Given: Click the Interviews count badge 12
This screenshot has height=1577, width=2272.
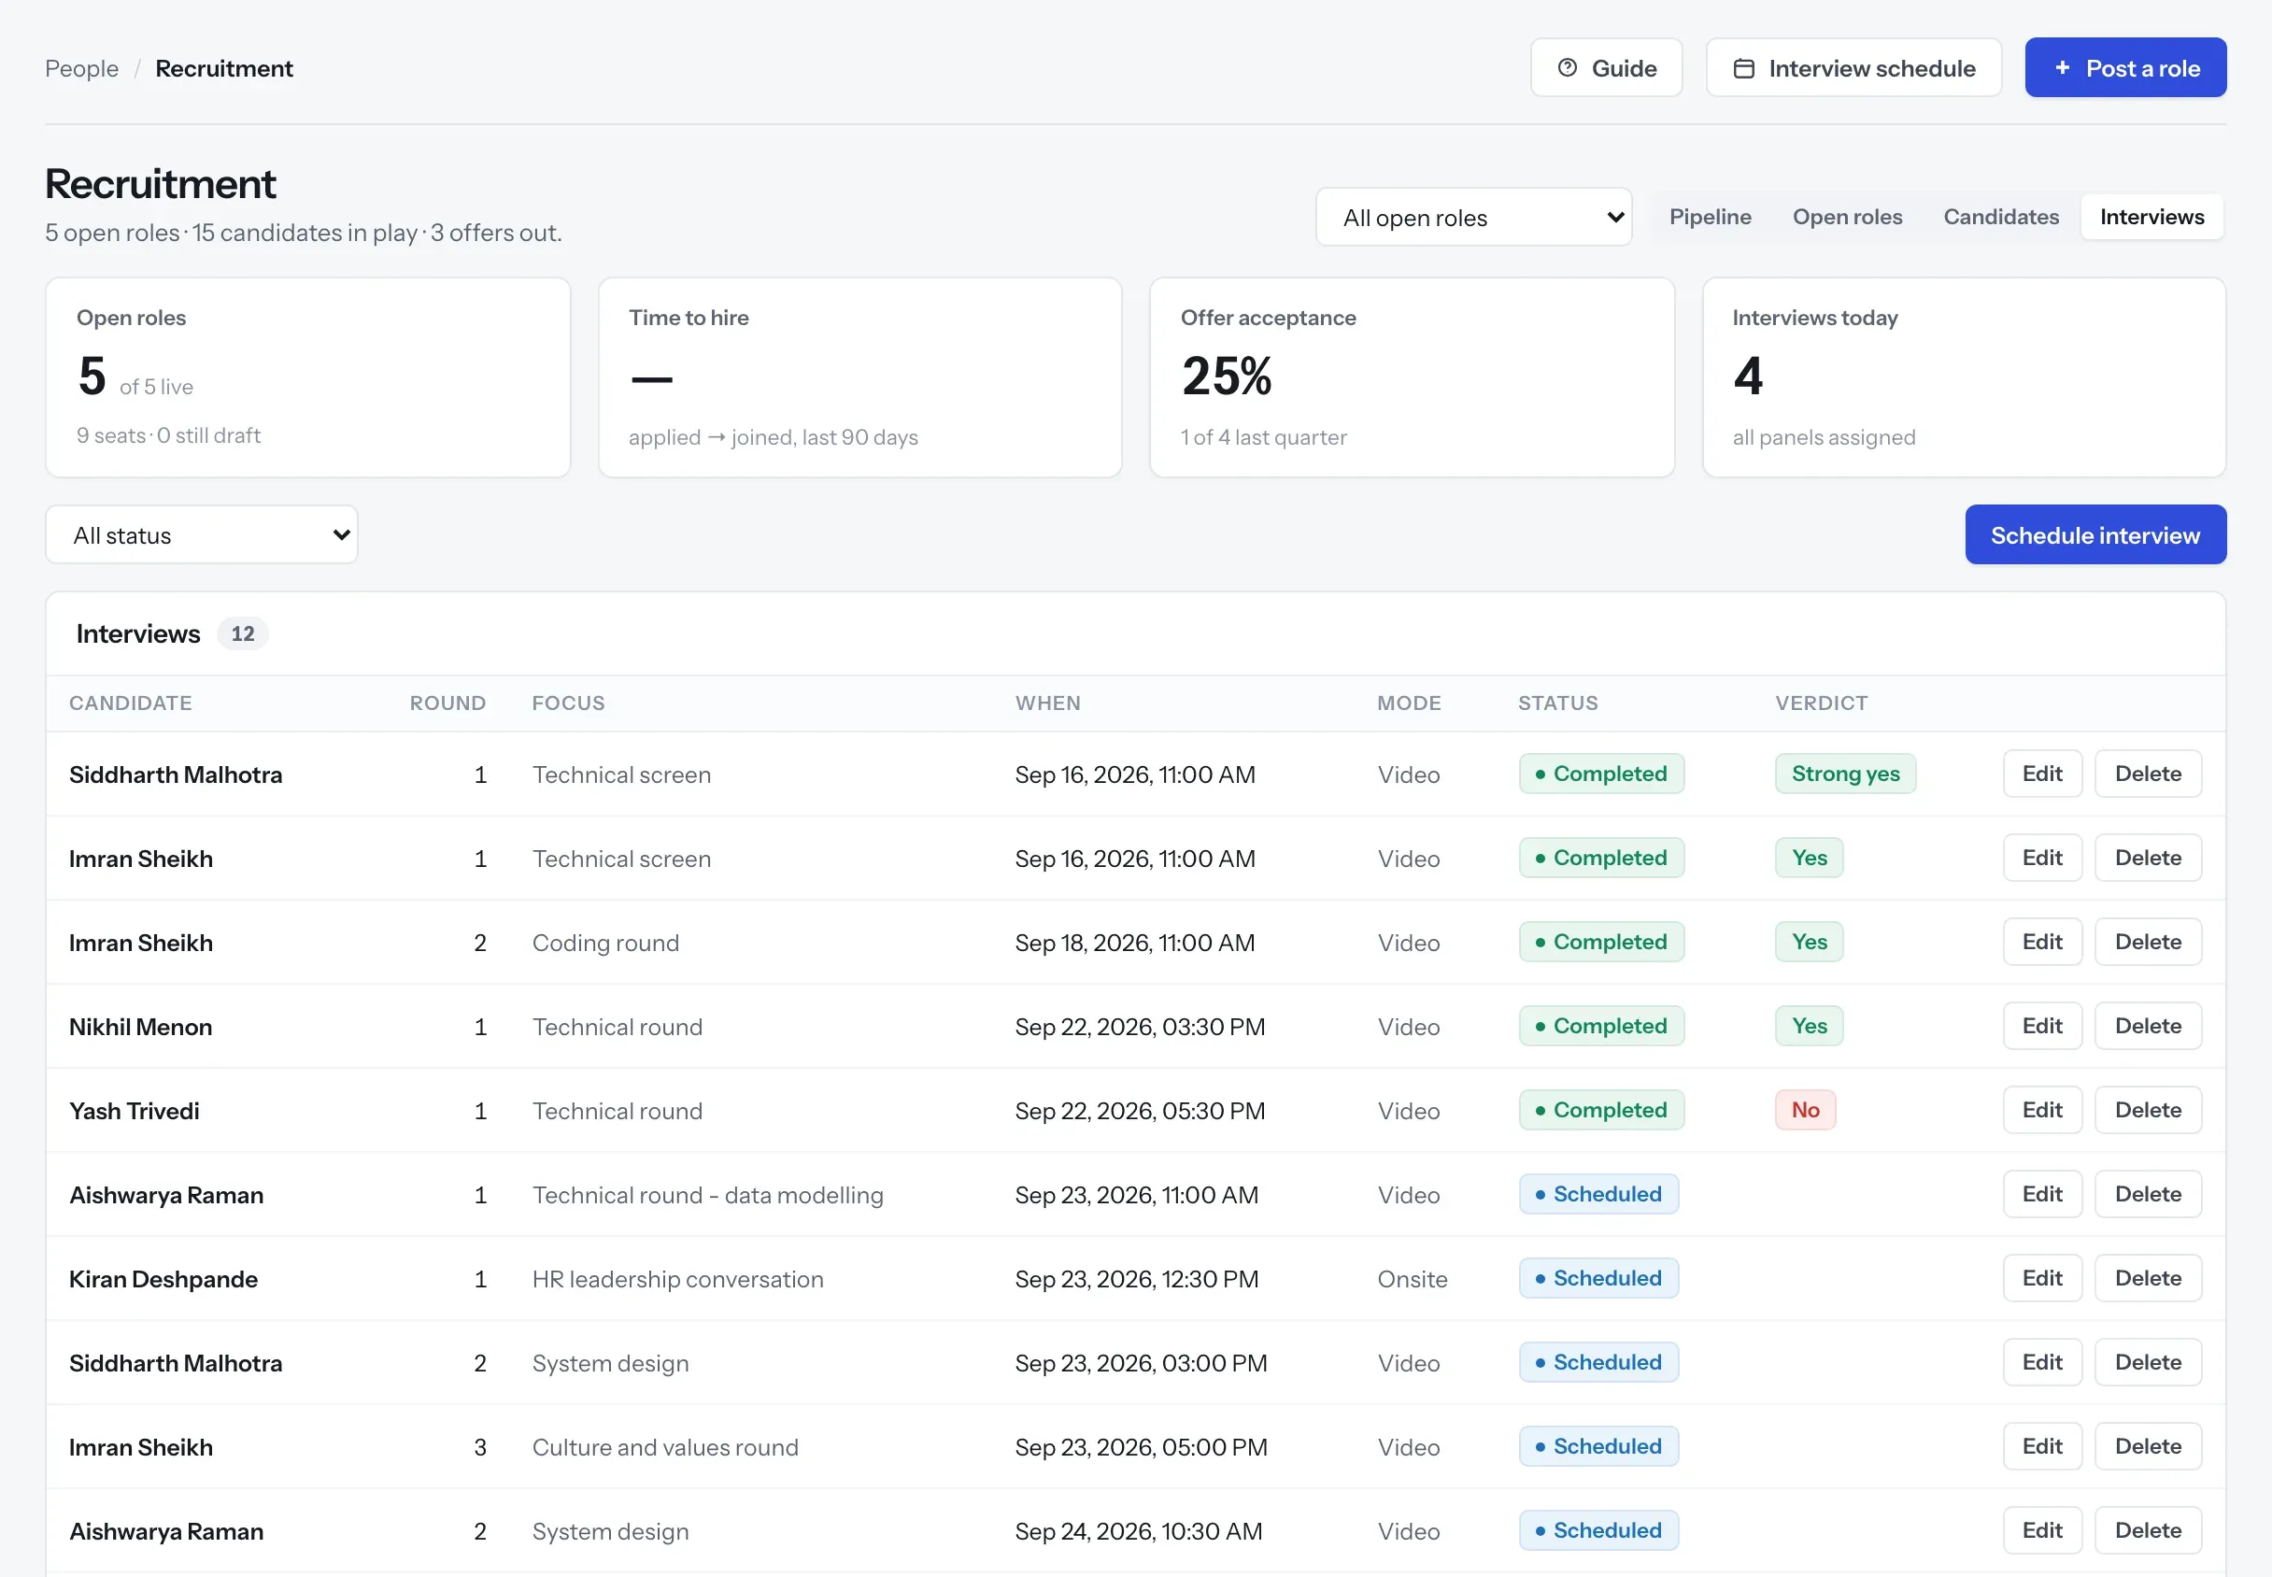Looking at the screenshot, I should tap(243, 633).
